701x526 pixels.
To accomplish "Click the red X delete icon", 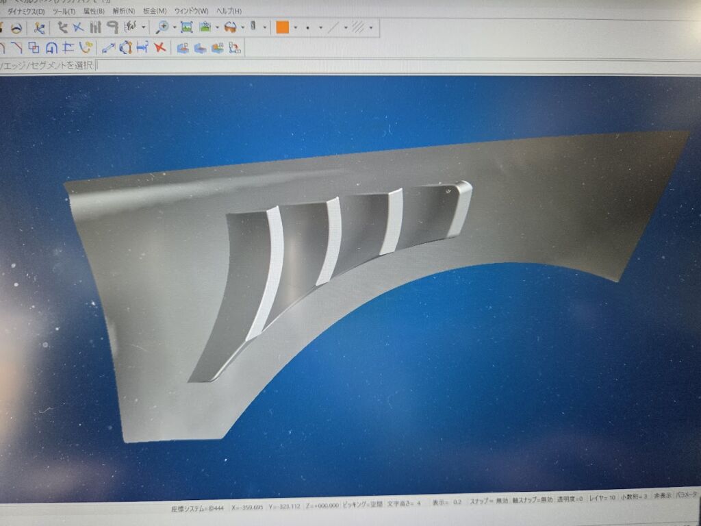I will coord(160,48).
